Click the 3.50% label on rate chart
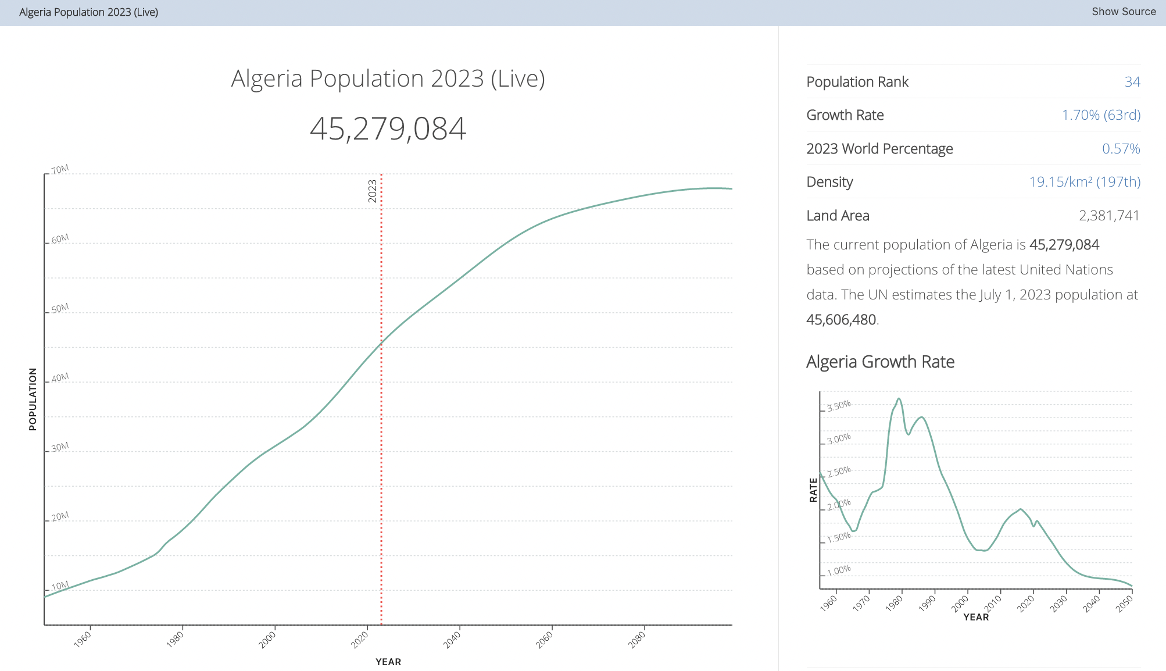Viewport: 1166px width, 671px height. click(x=839, y=405)
